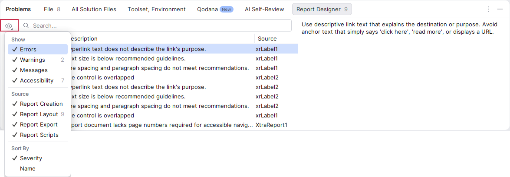This screenshot has width=510, height=177.
Task: Open the eye view options button
Action: 9,25
